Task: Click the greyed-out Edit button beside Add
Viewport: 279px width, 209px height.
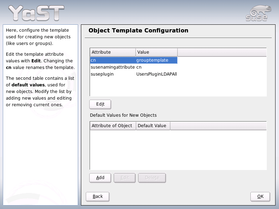Action: click(125, 178)
